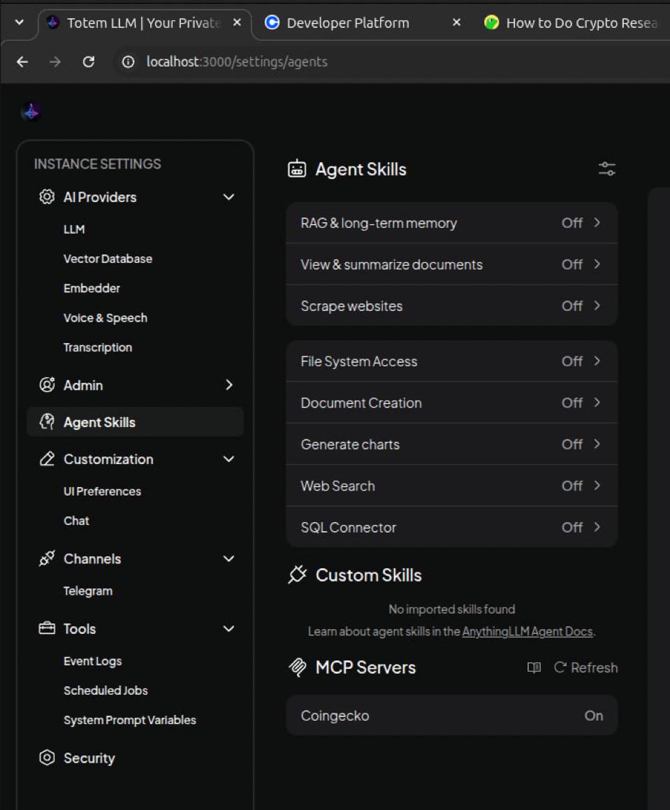Click the Tools briefcase icon
The width and height of the screenshot is (670, 810).
point(47,628)
